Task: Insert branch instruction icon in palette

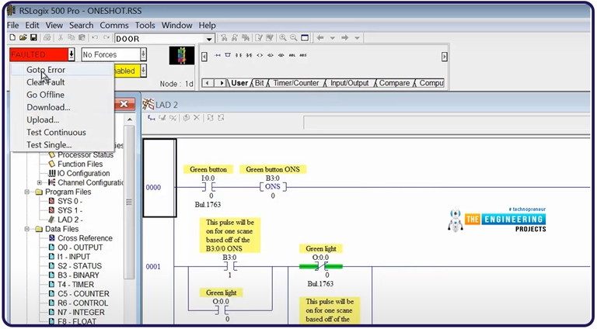Action: tap(228, 55)
